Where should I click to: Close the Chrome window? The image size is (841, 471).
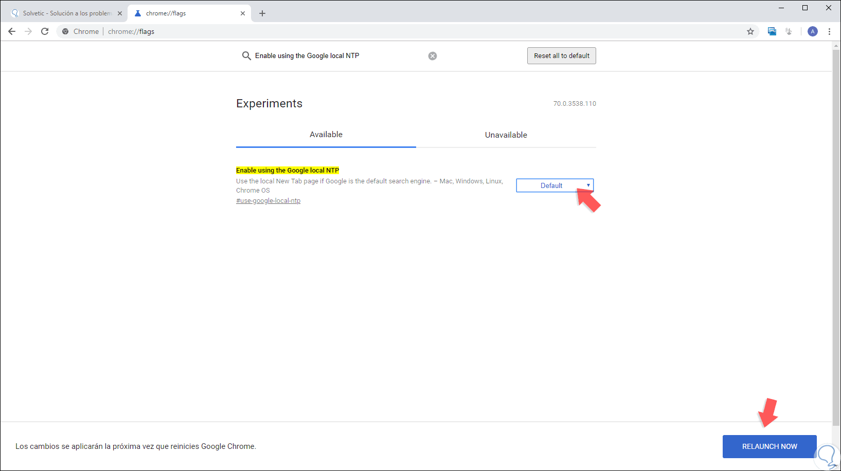[829, 8]
